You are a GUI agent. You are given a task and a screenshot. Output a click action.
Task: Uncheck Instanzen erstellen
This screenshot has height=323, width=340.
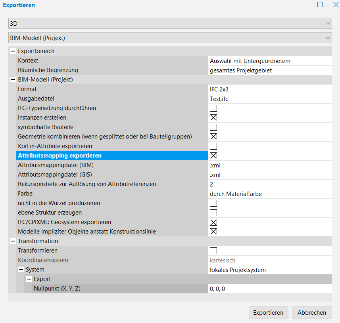[x=213, y=118]
